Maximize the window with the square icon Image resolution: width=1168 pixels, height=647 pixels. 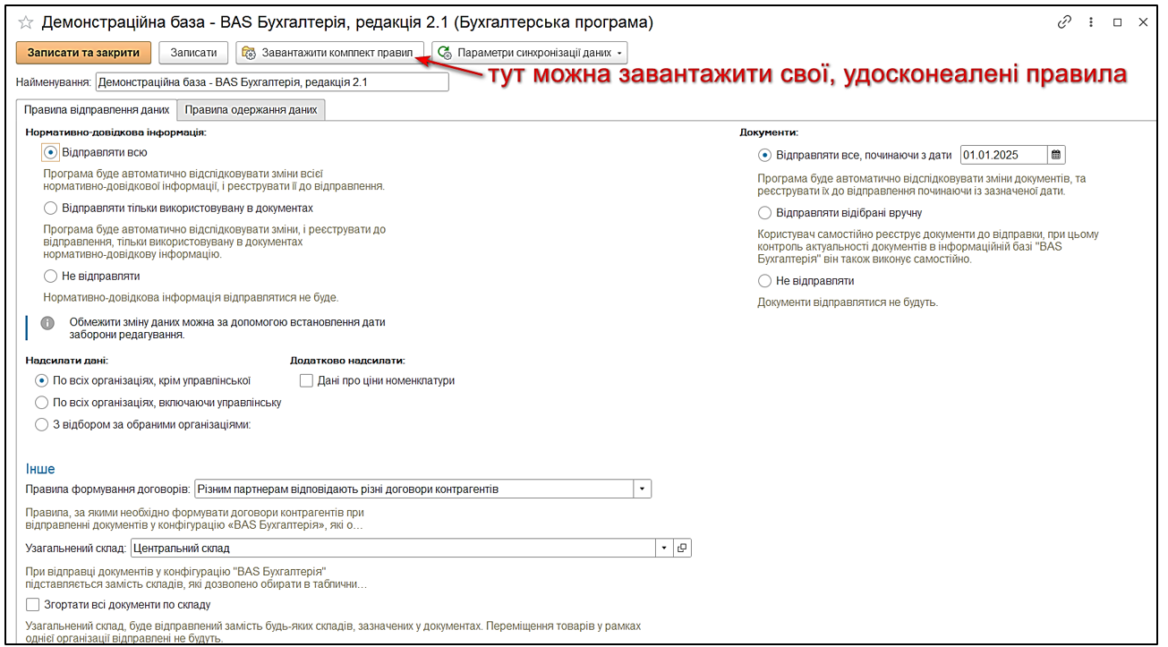(x=1117, y=22)
